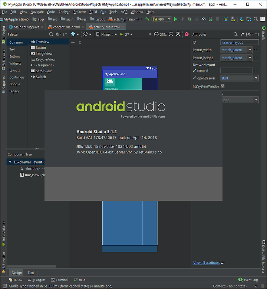
Task: Open Build Variants side panel
Action: (x=3, y=234)
